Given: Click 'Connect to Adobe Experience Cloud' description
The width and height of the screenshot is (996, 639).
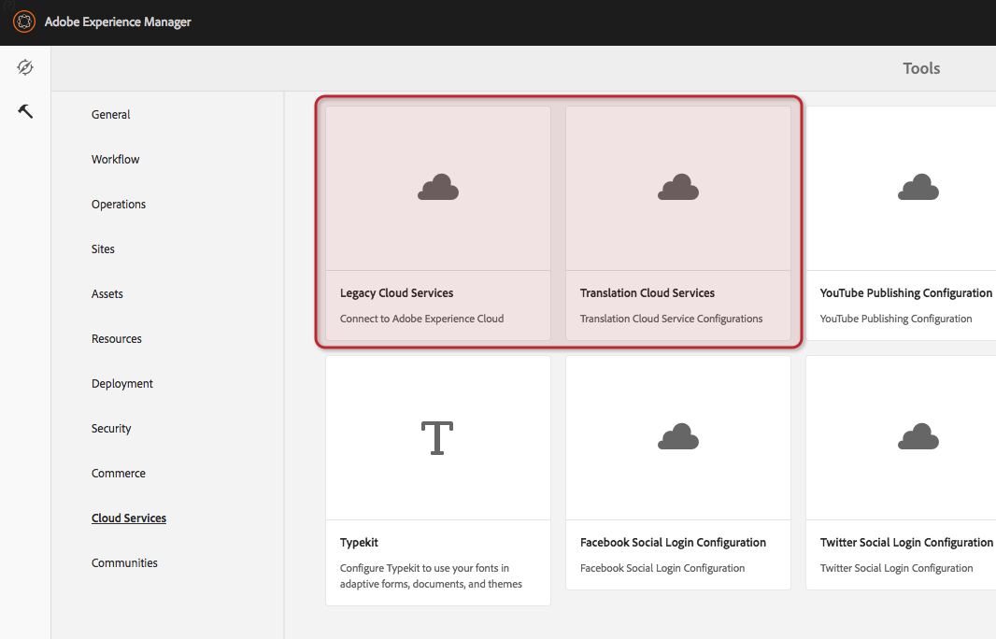Looking at the screenshot, I should tap(421, 319).
